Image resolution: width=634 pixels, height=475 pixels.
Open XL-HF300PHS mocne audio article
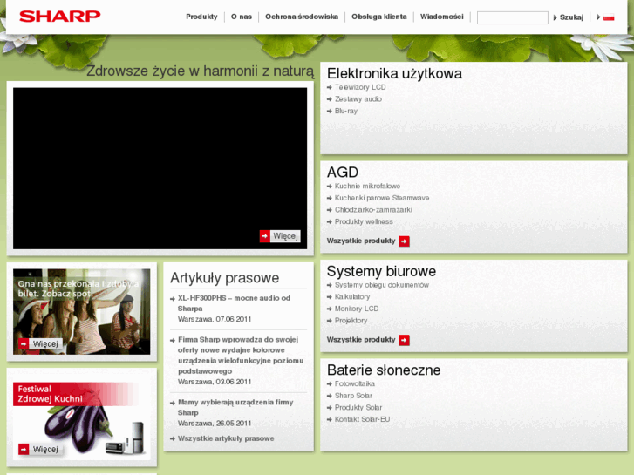click(x=234, y=303)
